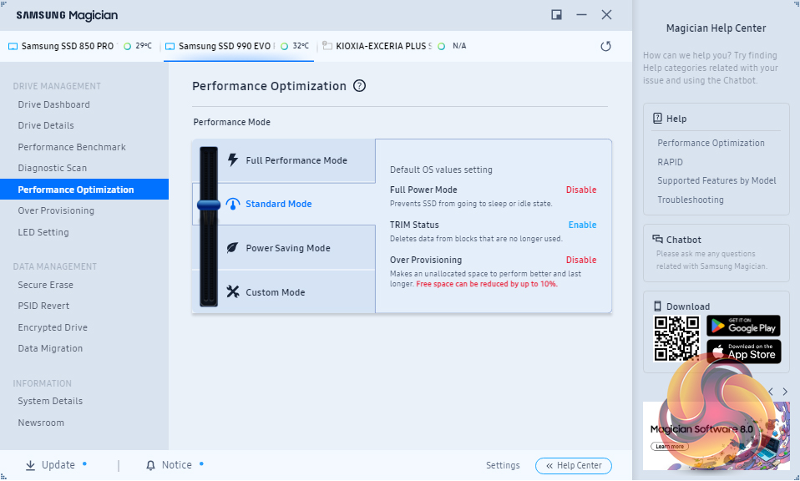Click the Update download icon

[30, 465]
